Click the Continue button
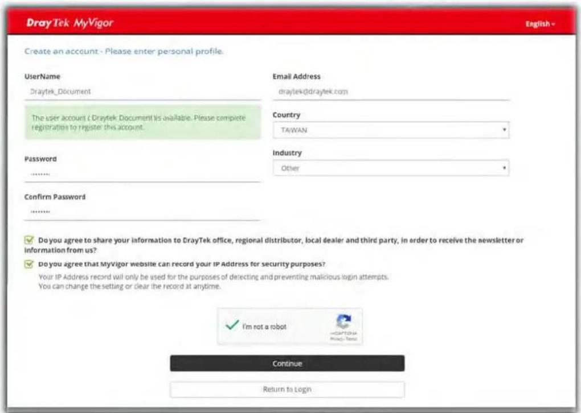This screenshot has height=413, width=581. [x=287, y=364]
